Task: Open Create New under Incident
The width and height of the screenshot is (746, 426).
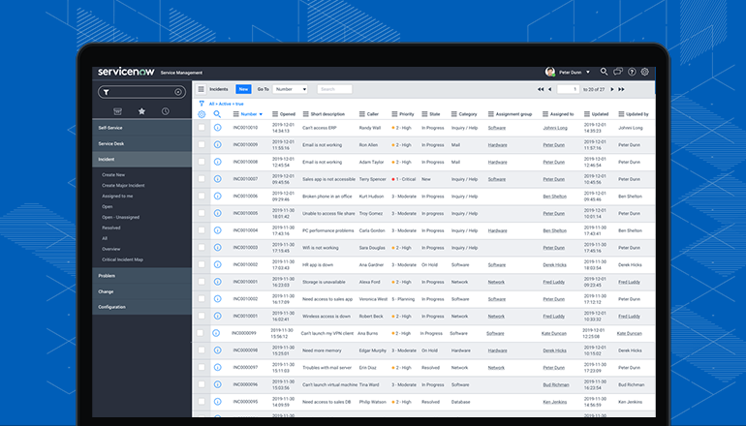Action: tap(113, 175)
